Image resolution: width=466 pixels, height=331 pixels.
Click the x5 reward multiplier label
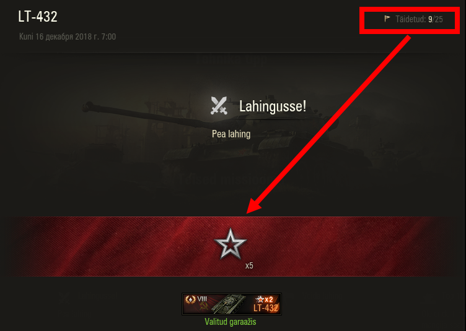(x=249, y=266)
